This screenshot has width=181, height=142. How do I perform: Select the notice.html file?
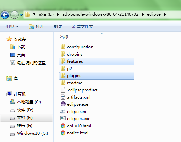[78, 133]
